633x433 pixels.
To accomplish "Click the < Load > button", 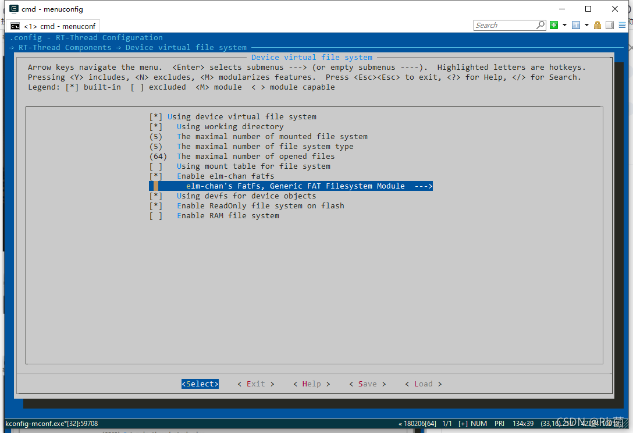I will point(424,384).
